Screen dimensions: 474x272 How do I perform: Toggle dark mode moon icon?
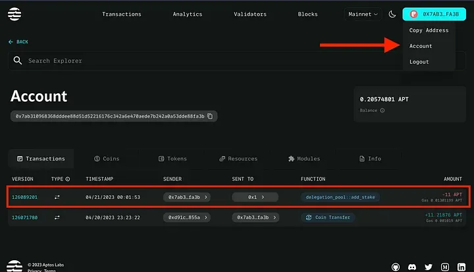(x=392, y=14)
